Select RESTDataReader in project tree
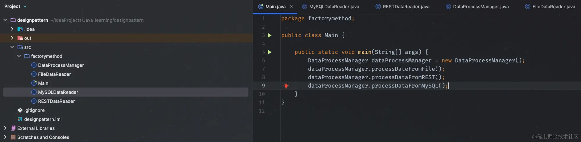Viewport: 581px width, 142px height. click(56, 101)
